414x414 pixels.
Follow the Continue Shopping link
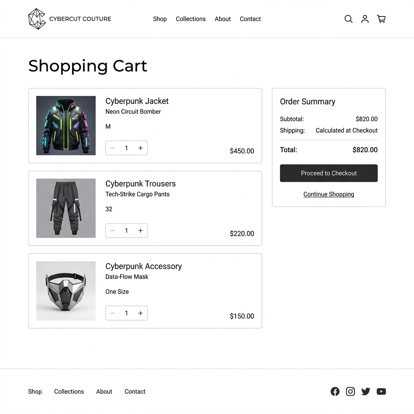pyautogui.click(x=329, y=194)
